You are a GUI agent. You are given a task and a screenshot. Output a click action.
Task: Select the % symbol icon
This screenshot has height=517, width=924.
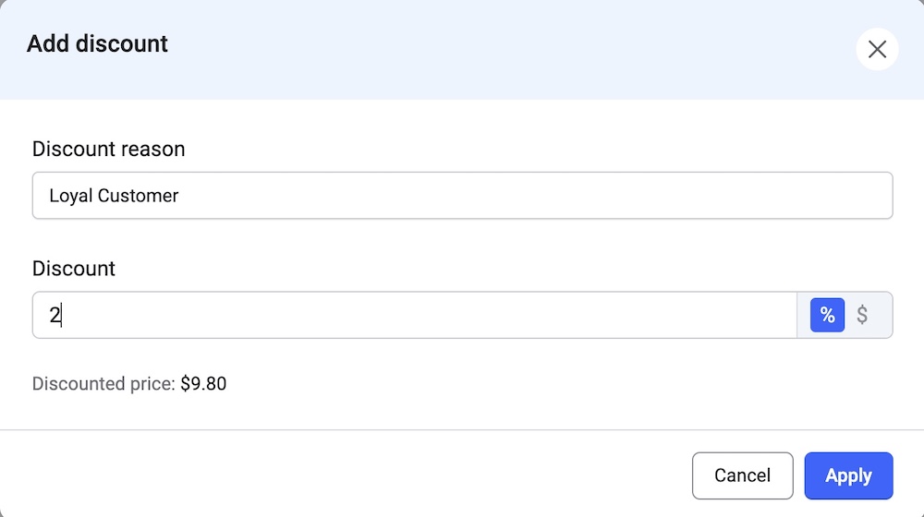point(827,315)
